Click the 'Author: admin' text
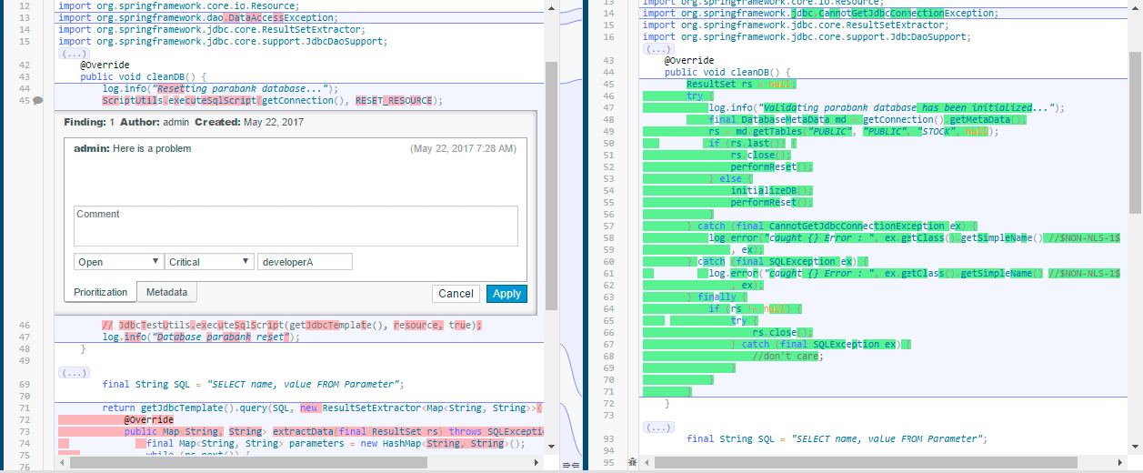Screen dimensions: 1143x473 pyautogui.click(x=155, y=122)
